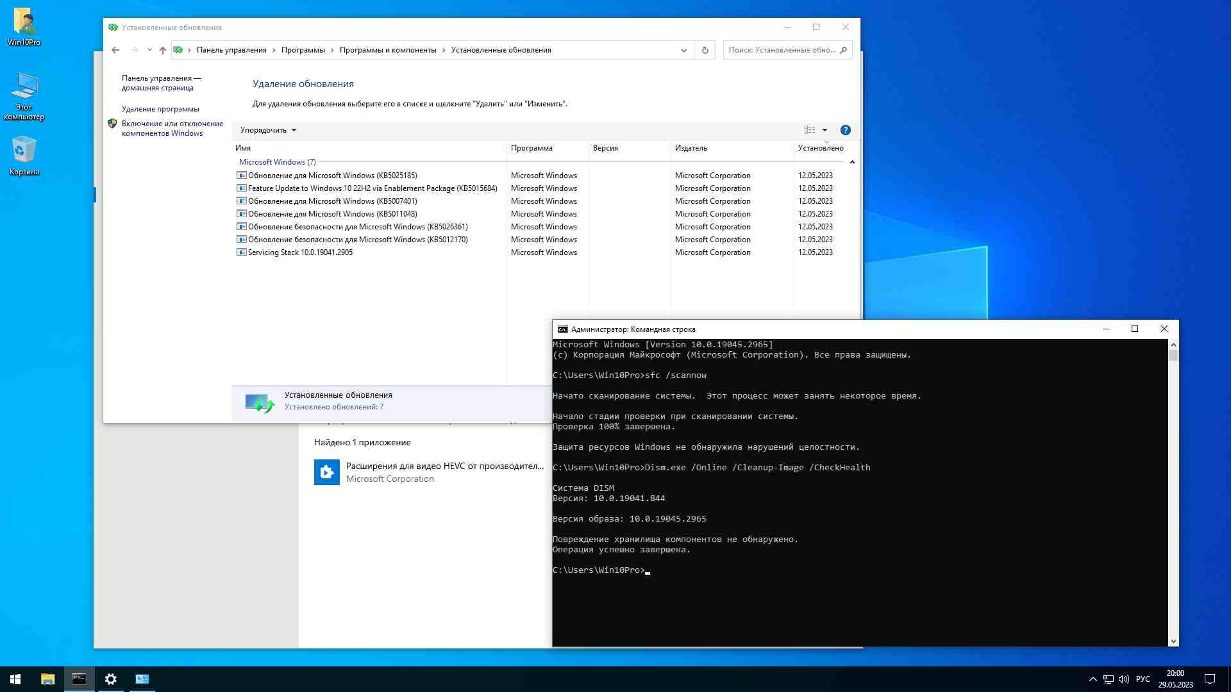Click the Start menu button
1231x692 pixels.
[x=14, y=679]
